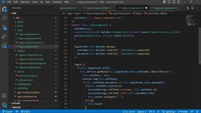This screenshot has width=201, height=113.
Task: Open the Search view in activity bar
Action: coord(4,18)
